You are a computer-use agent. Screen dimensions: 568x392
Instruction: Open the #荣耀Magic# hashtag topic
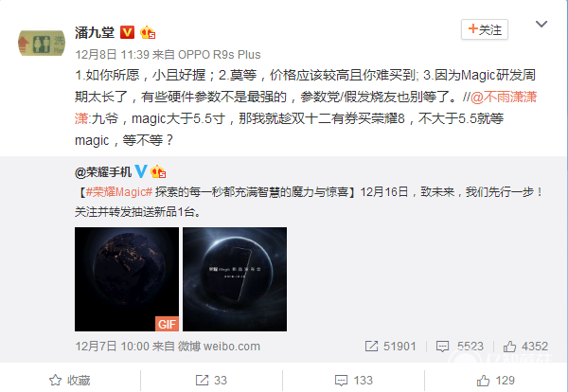point(119,192)
